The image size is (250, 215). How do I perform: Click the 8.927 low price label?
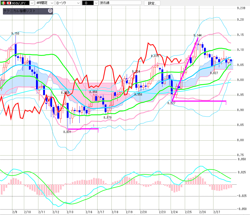pos(171,103)
